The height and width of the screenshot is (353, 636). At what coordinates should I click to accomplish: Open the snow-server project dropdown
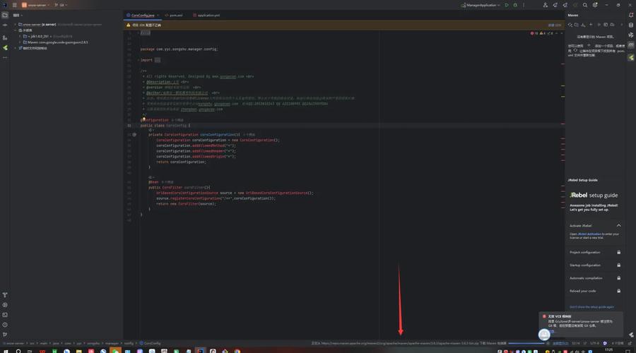(x=35, y=5)
